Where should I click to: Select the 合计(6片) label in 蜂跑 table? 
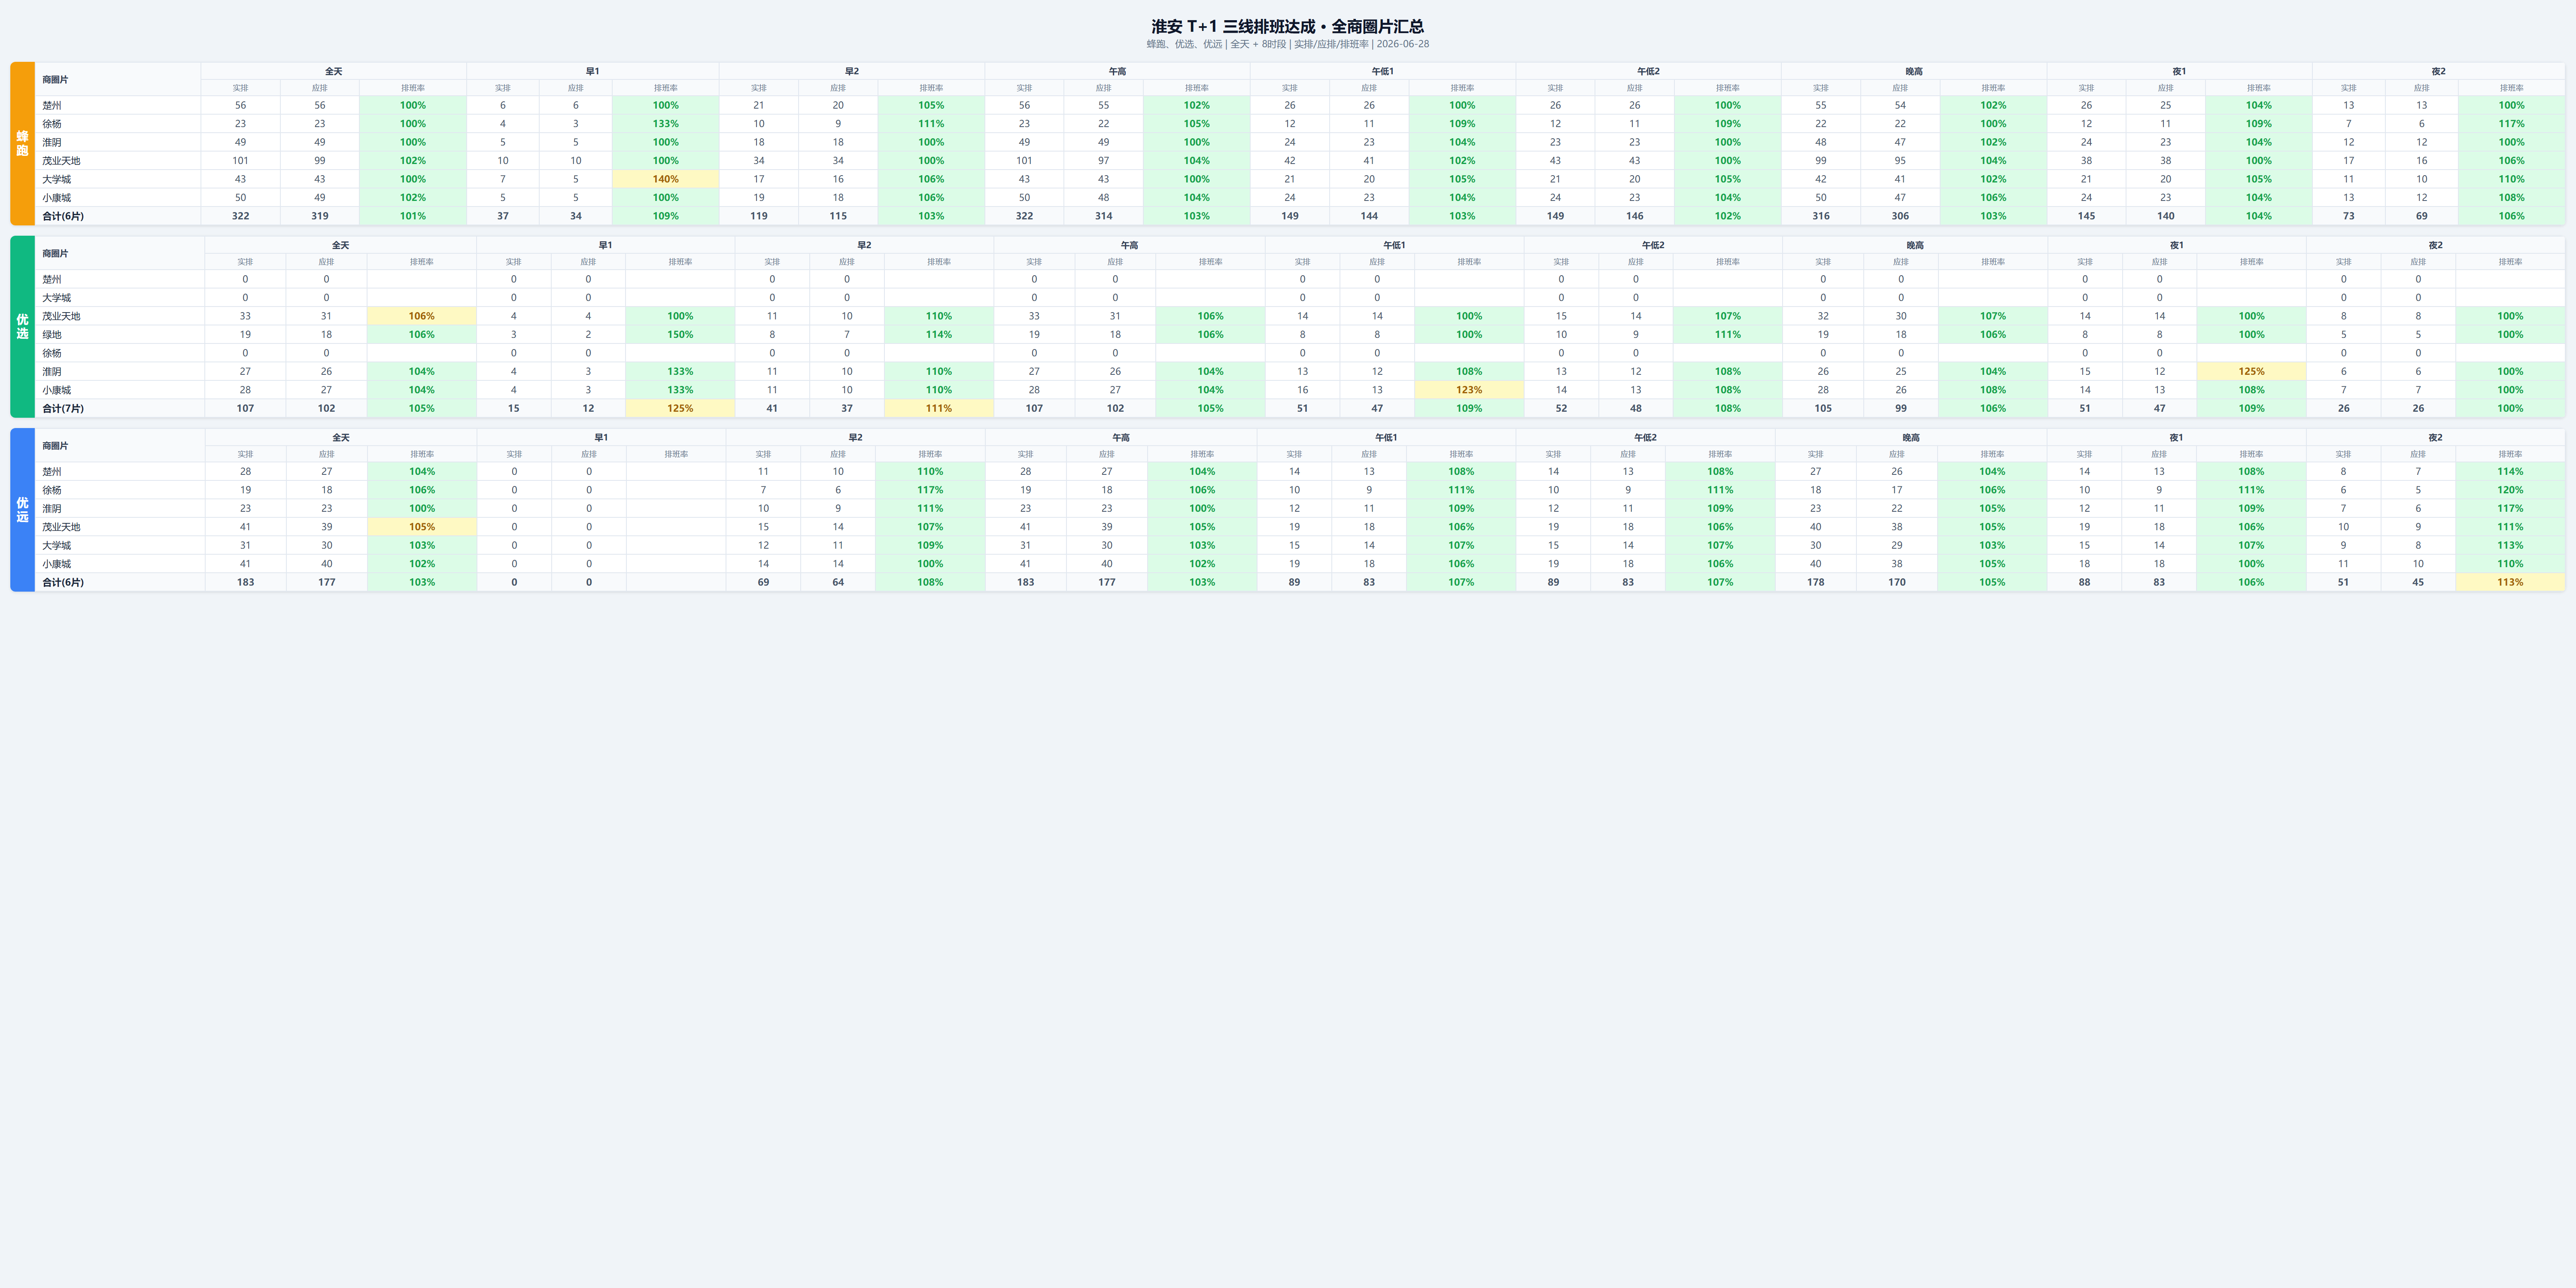(x=63, y=216)
